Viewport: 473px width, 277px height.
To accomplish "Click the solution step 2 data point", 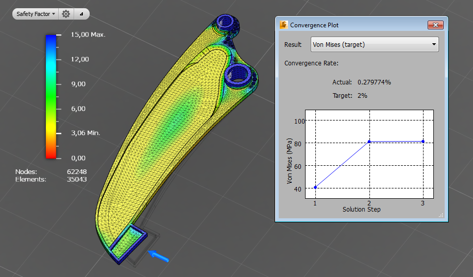I will 369,142.
